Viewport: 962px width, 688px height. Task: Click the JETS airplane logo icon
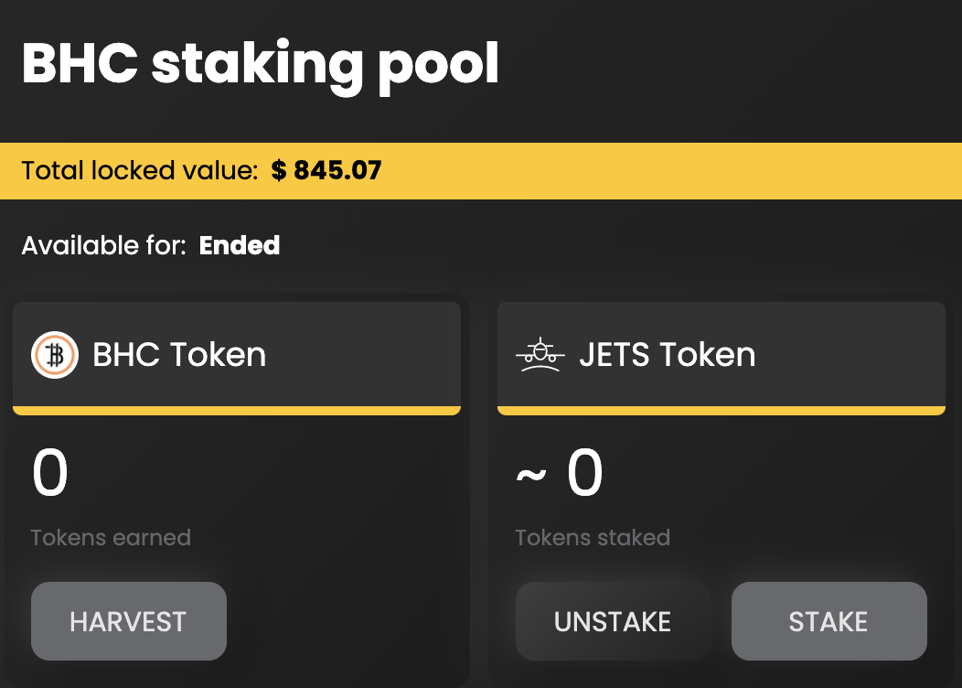[x=540, y=355]
